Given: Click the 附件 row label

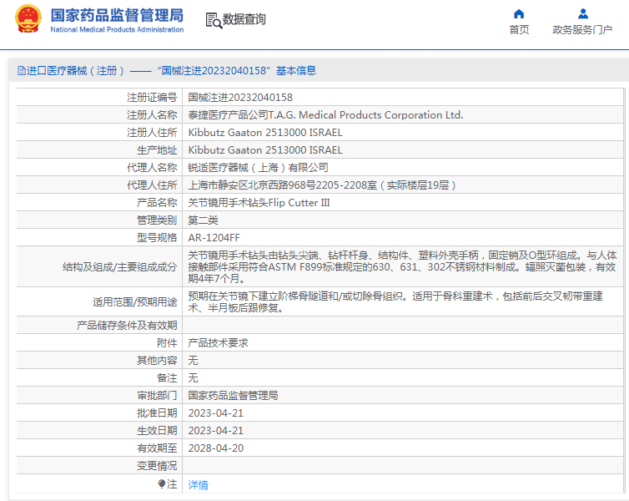Looking at the screenshot, I should click(167, 343).
